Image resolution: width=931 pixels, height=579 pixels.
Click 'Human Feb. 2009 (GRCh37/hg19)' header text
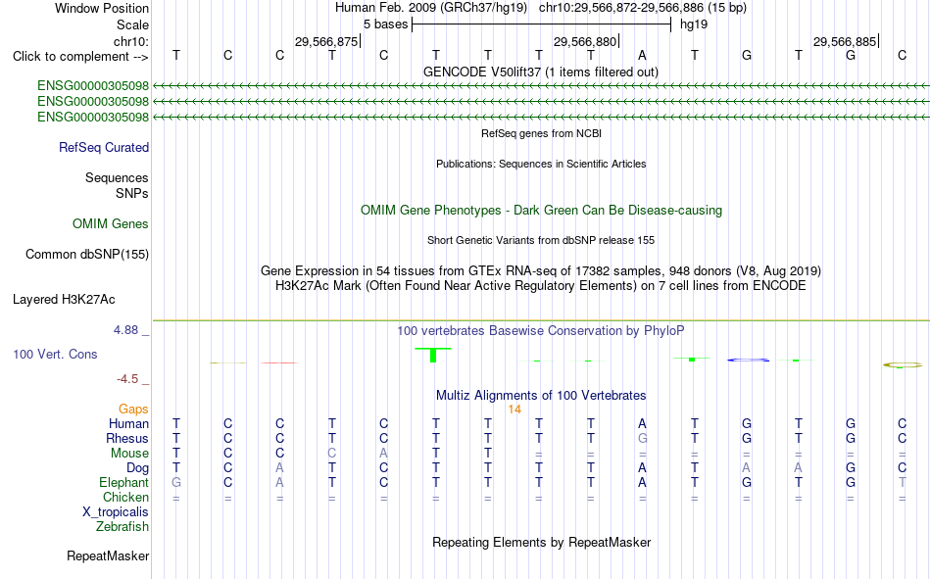click(x=431, y=8)
